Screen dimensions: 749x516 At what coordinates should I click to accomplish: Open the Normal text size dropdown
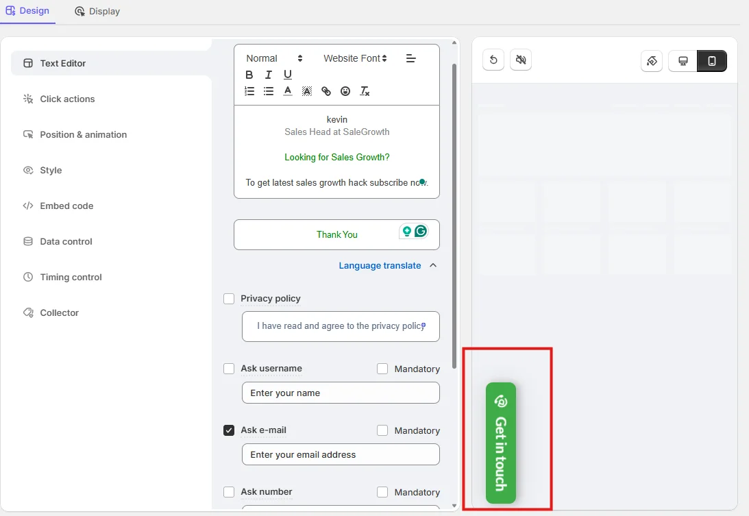[274, 58]
